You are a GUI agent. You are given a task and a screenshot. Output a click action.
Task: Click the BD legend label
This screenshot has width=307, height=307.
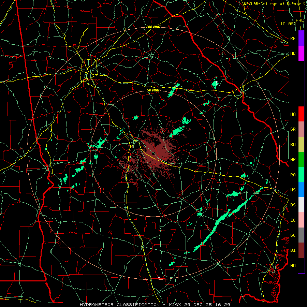(x=293, y=145)
